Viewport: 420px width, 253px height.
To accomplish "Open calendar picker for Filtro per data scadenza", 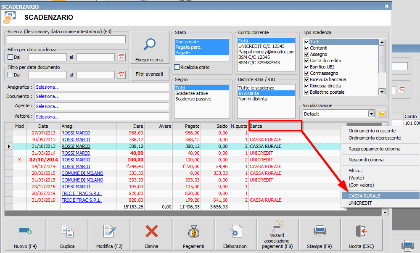I will [121, 57].
